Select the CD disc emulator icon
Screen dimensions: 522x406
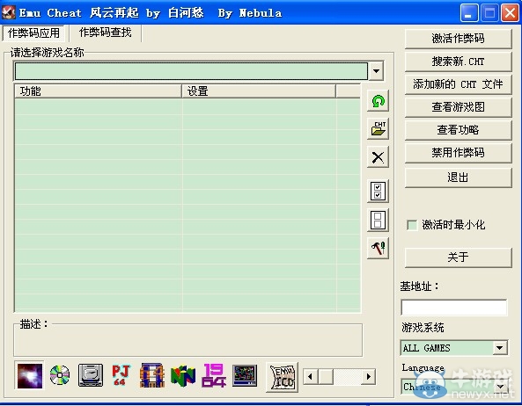coord(60,375)
